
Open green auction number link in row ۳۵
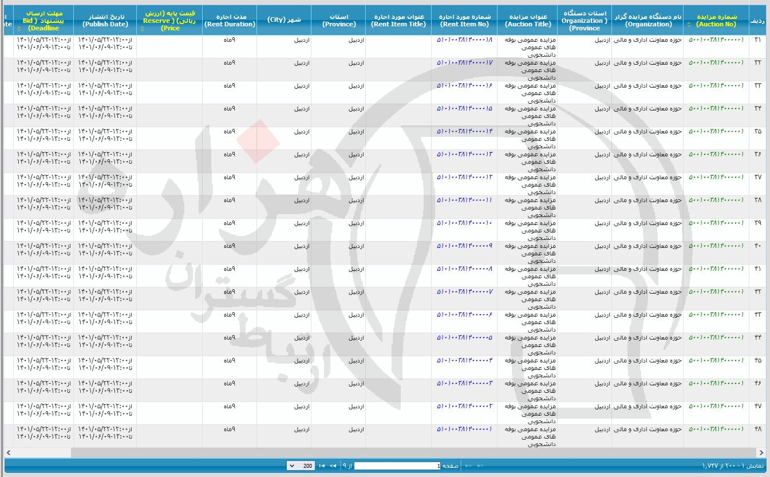pyautogui.click(x=716, y=131)
